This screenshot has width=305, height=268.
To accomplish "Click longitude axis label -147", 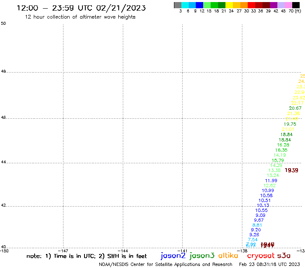I will click(x=63, y=251).
